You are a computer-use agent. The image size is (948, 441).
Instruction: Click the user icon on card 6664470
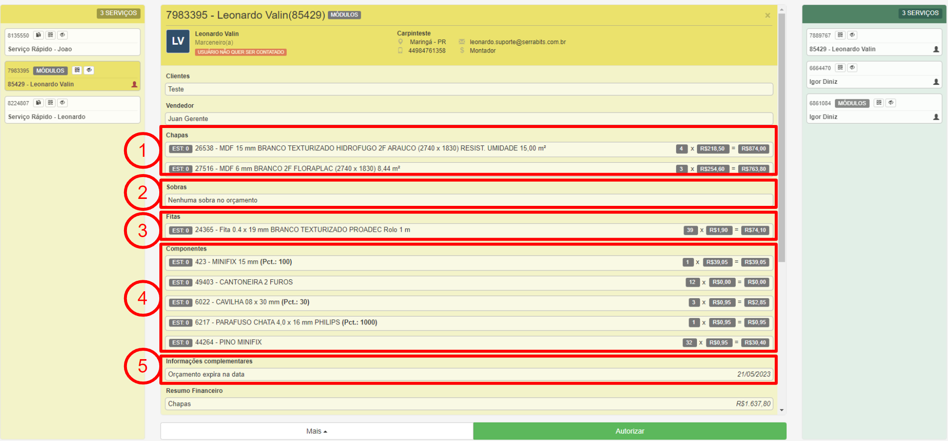tap(936, 82)
